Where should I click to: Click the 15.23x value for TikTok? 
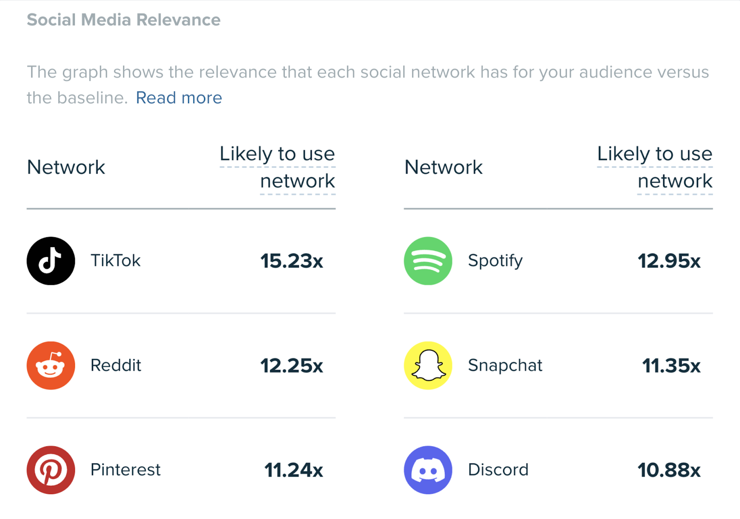[x=292, y=260]
